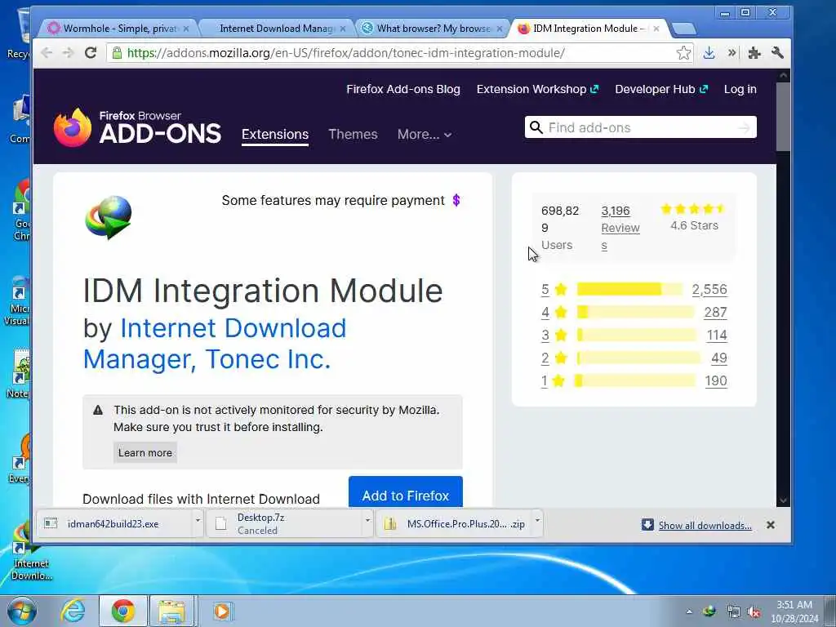Viewport: 836px width, 627px height.
Task: Click the Learn more button
Action: pyautogui.click(x=145, y=452)
